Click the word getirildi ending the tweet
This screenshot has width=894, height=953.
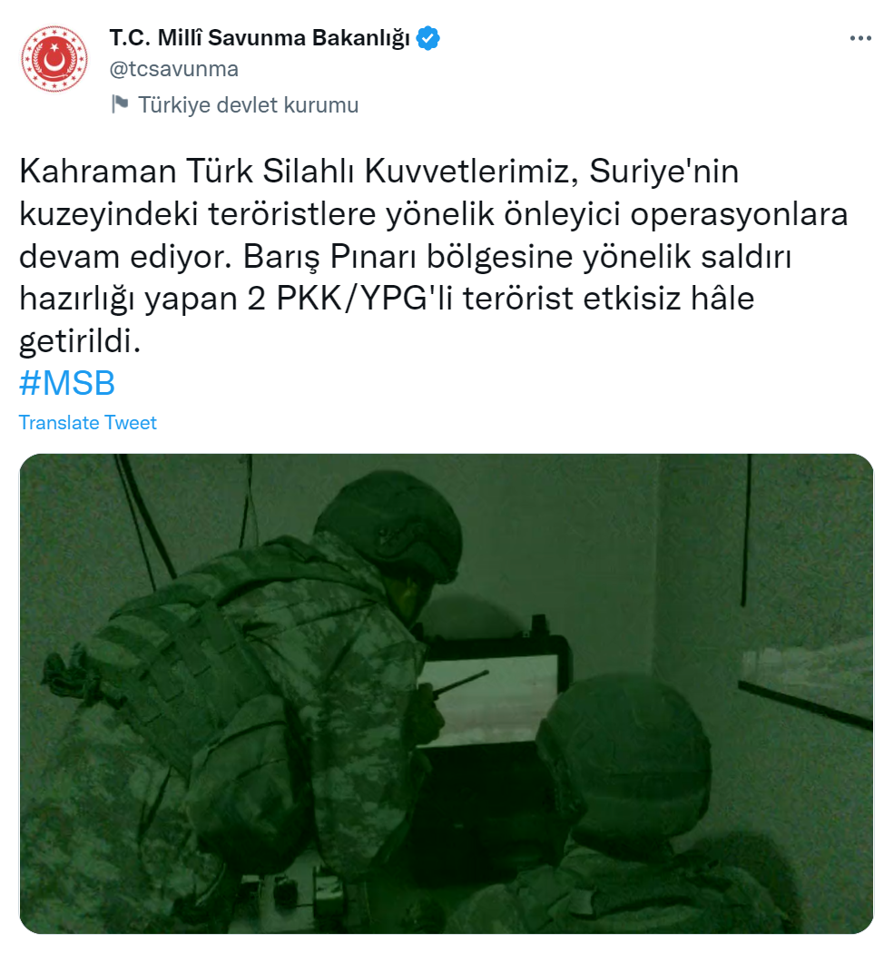pos(80,341)
